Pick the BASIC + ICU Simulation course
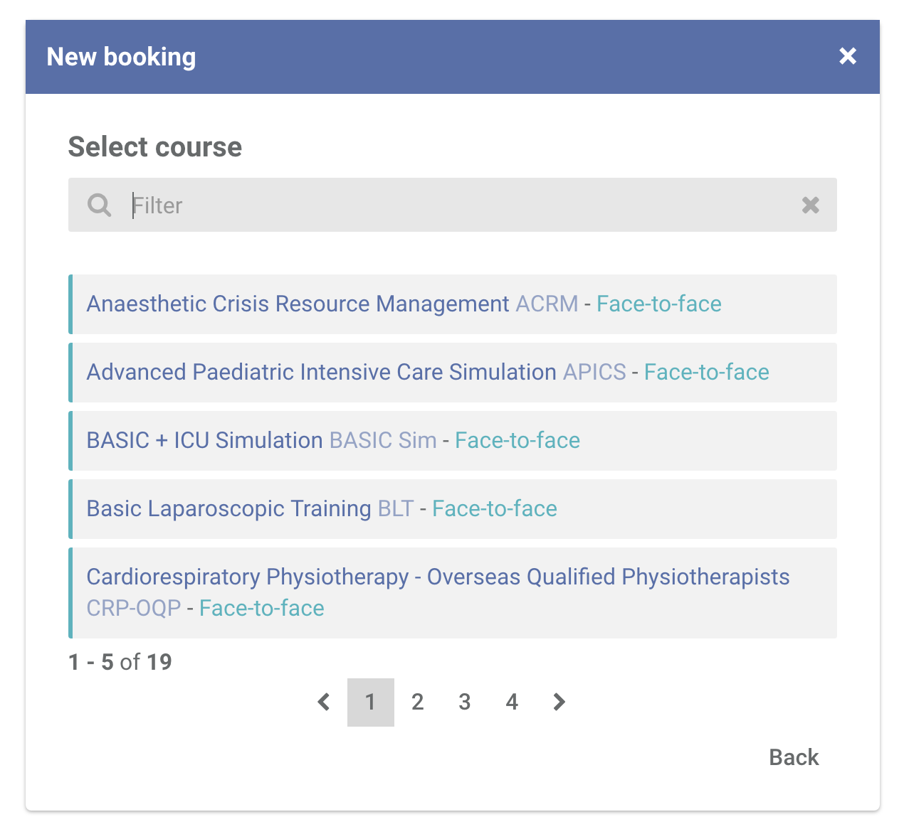Image resolution: width=904 pixels, height=839 pixels. coord(453,441)
